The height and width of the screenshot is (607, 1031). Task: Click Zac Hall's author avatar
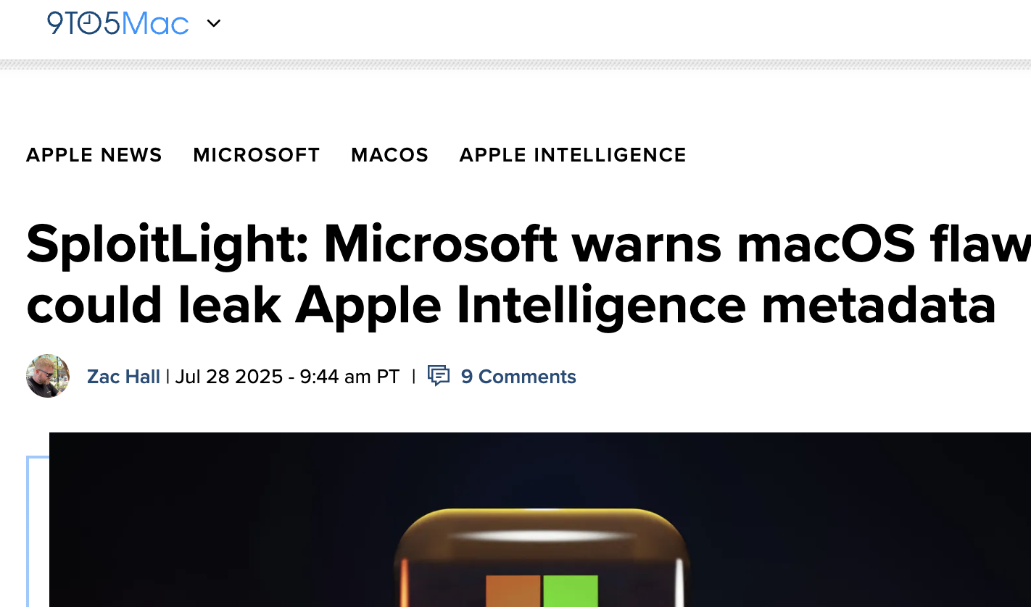click(x=48, y=376)
